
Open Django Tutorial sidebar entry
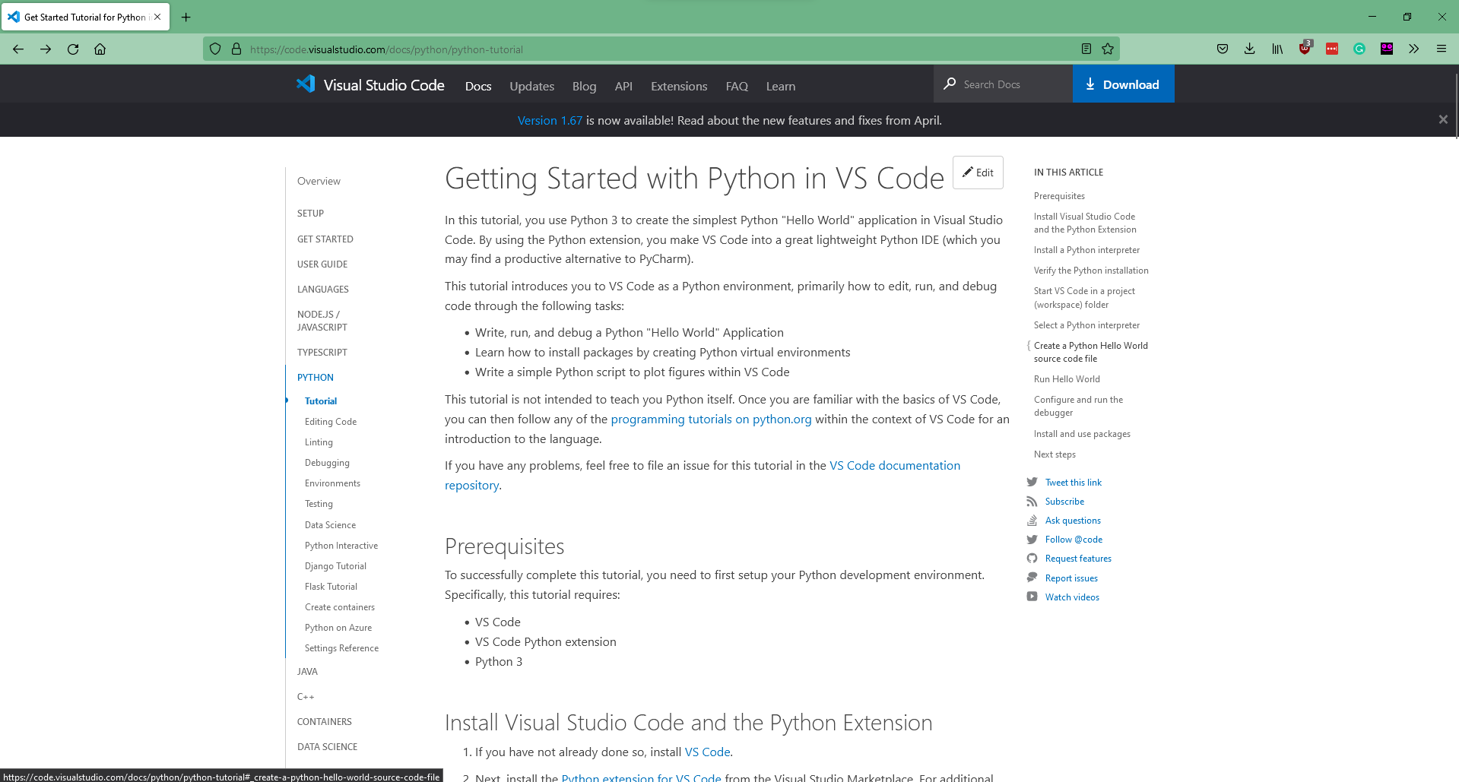335,565
